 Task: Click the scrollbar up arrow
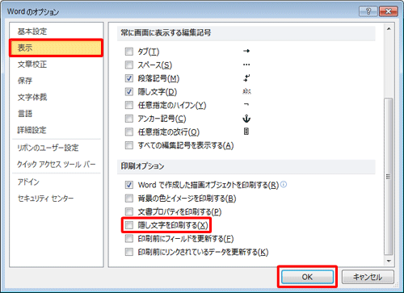tap(389, 29)
